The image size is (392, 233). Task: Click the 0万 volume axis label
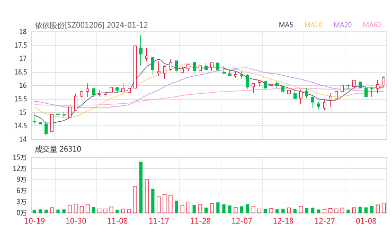point(22,213)
